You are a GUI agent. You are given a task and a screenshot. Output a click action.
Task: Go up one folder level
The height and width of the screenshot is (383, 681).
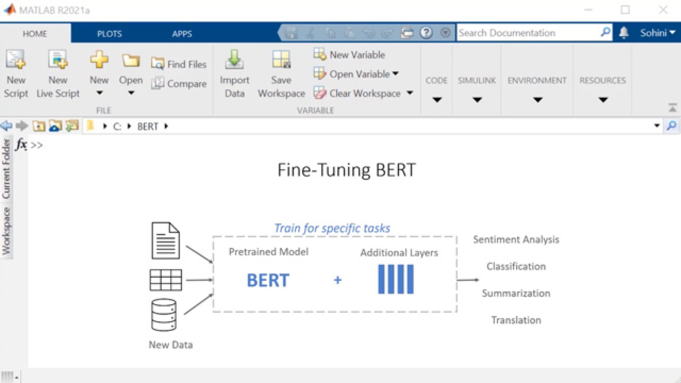(39, 126)
